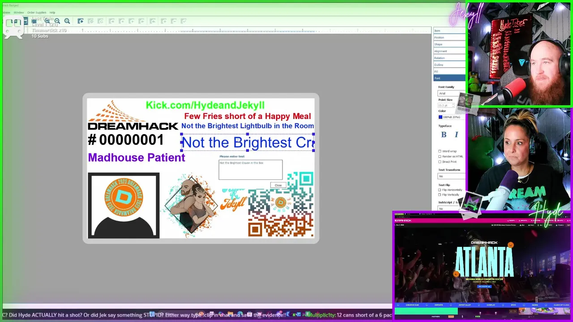
Task: Click the zoom to fit magnifier icon
Action: [x=67, y=21]
